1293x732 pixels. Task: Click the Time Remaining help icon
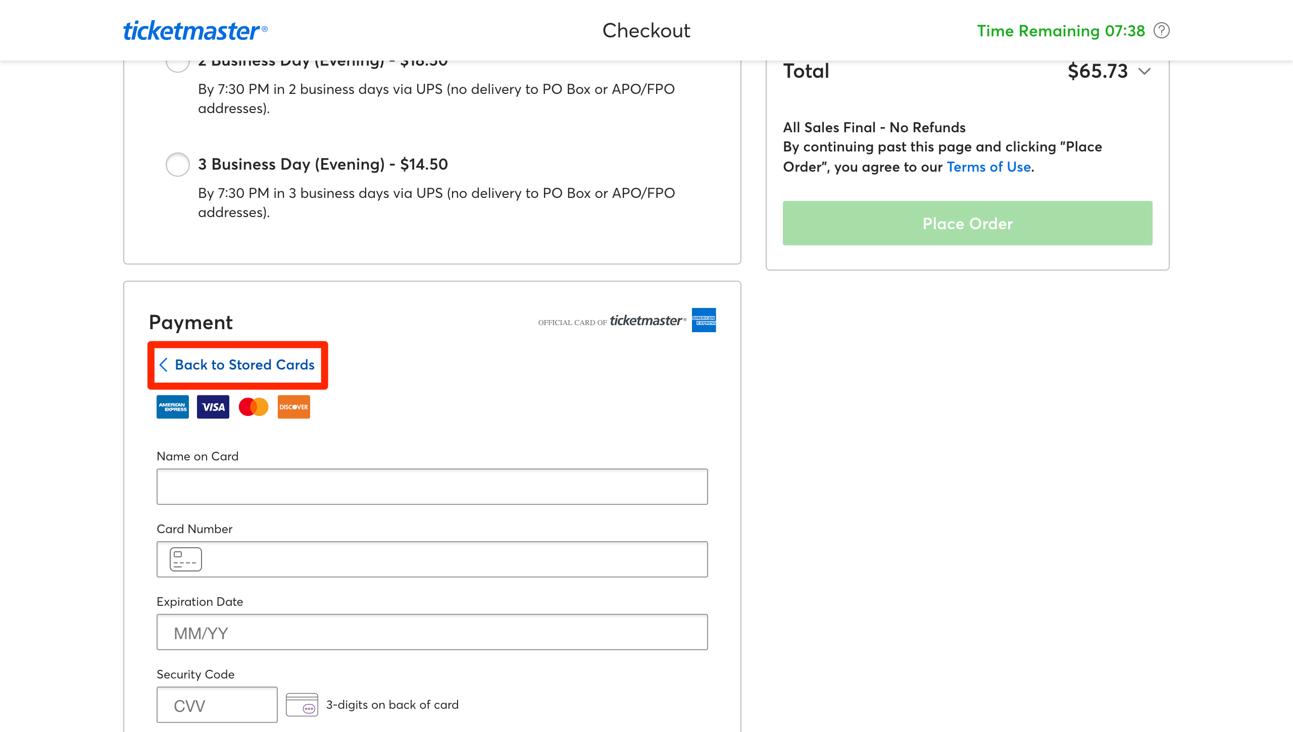point(1162,31)
